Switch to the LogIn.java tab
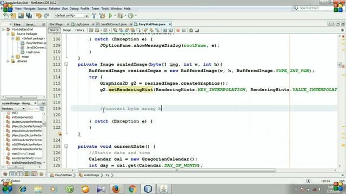 82,24
